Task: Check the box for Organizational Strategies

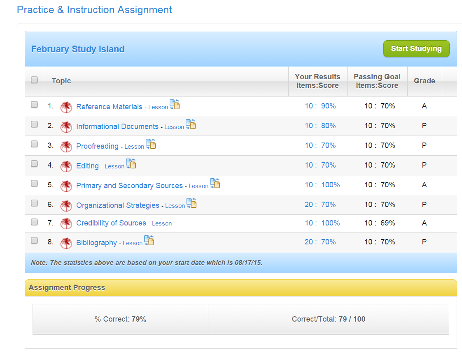Action: click(x=35, y=203)
